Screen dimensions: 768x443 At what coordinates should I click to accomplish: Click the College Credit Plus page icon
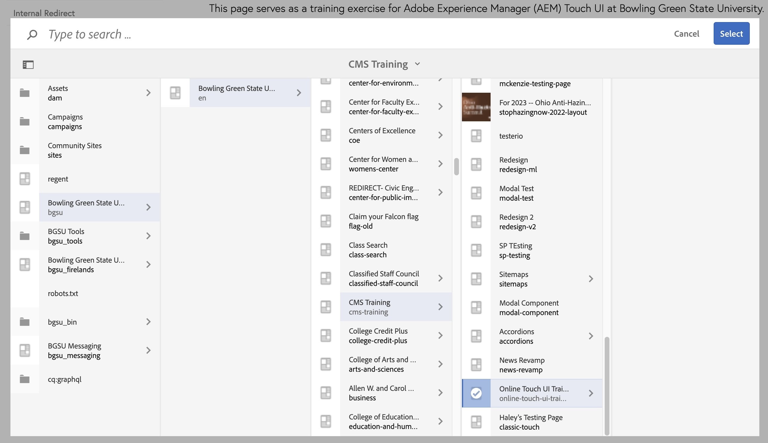[326, 335]
